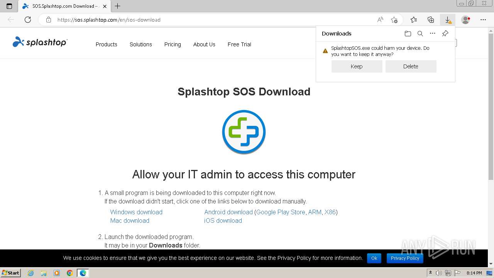Click the Android download link
The height and width of the screenshot is (278, 494).
click(x=228, y=212)
